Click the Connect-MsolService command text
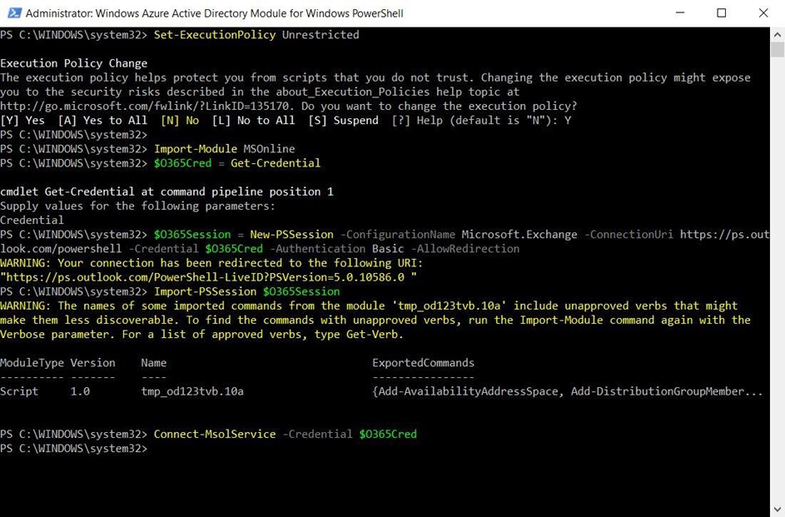The image size is (785, 517). click(214, 435)
